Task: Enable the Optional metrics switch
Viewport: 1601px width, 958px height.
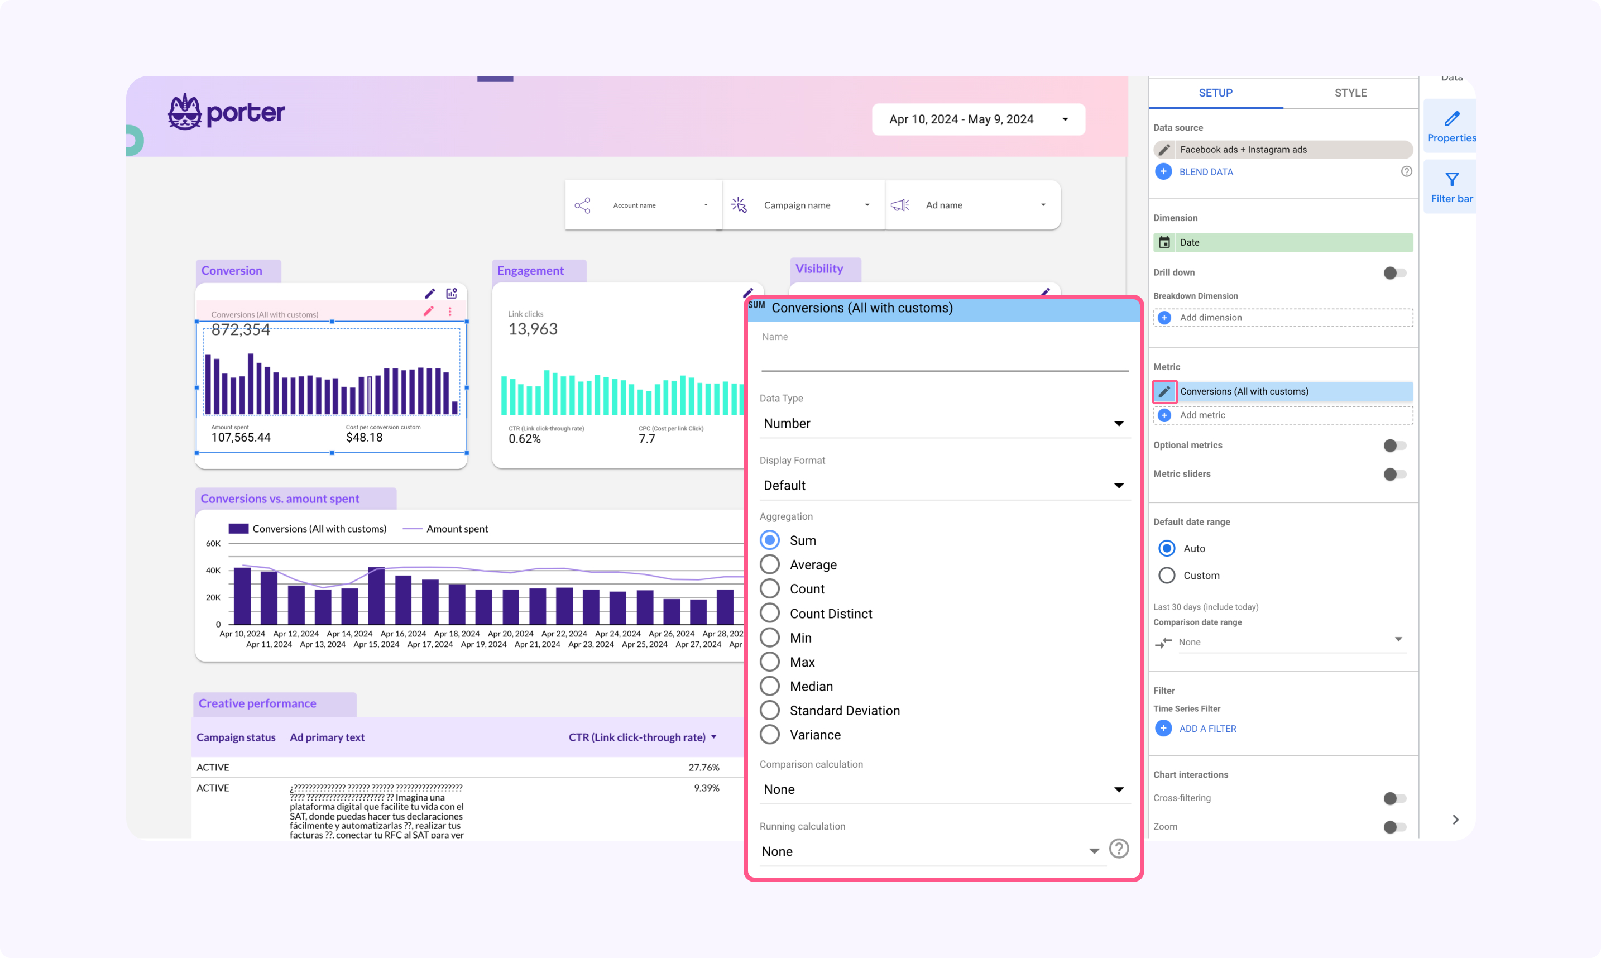Action: pos(1394,446)
